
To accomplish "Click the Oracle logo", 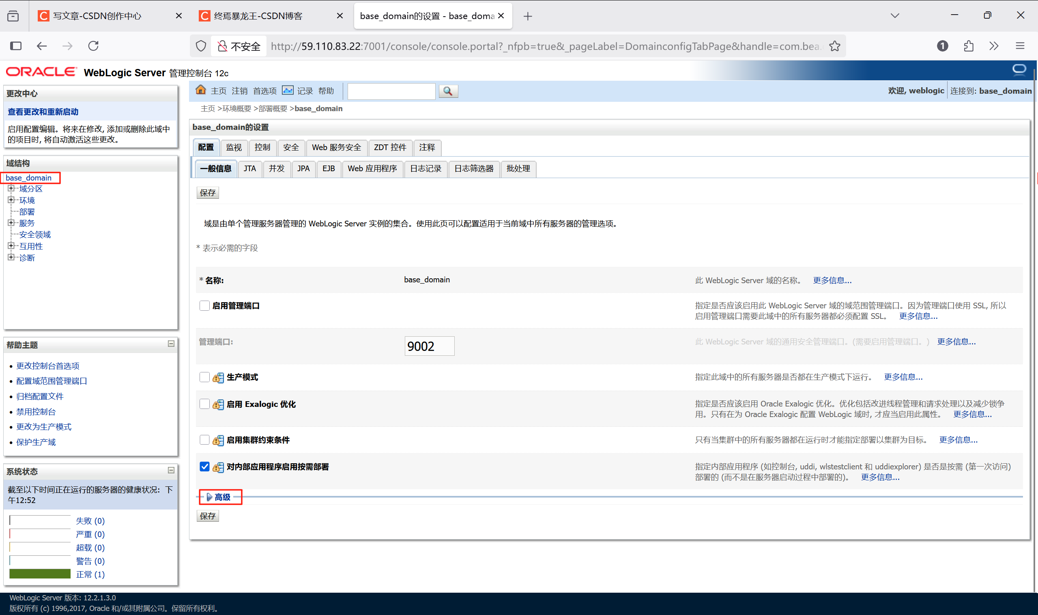I will click(41, 72).
